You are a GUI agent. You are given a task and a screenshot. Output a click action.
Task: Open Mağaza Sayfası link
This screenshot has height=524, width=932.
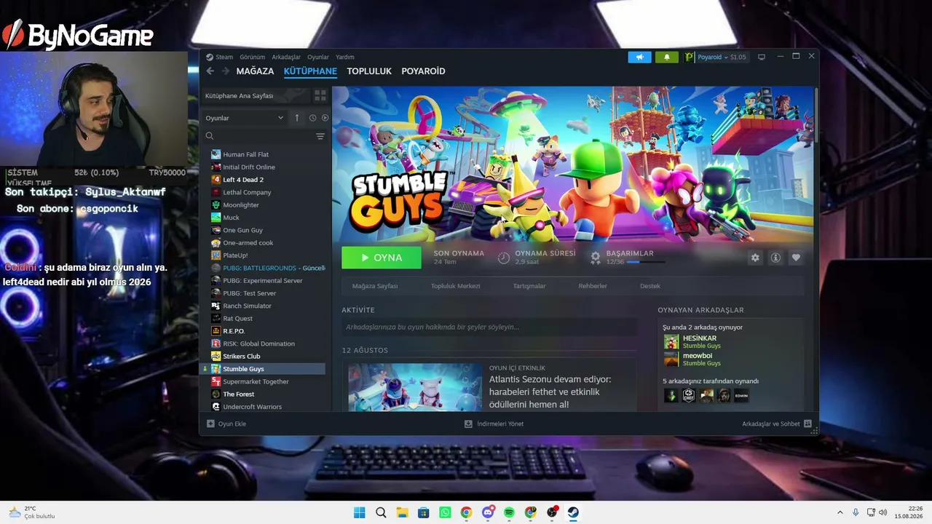(x=375, y=286)
